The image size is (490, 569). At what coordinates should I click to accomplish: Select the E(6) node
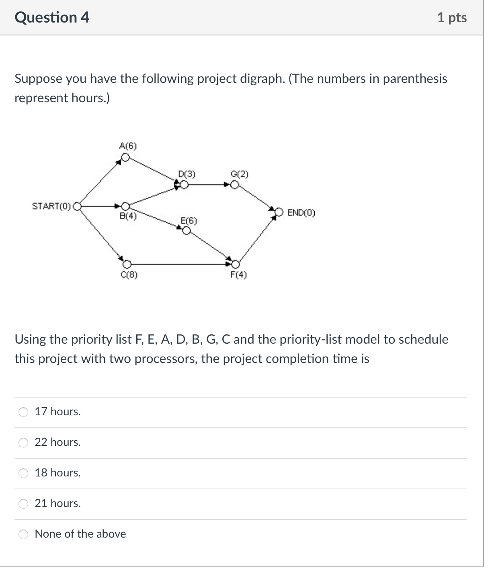(x=186, y=229)
